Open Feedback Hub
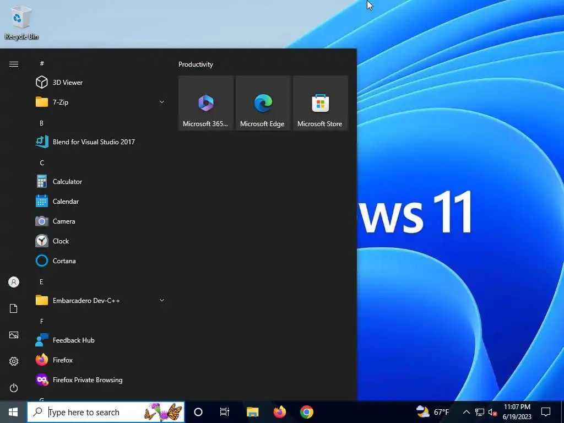The height and width of the screenshot is (423, 564). [x=101, y=340]
